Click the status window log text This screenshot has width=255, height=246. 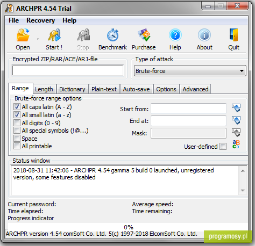pyautogui.click(x=114, y=173)
